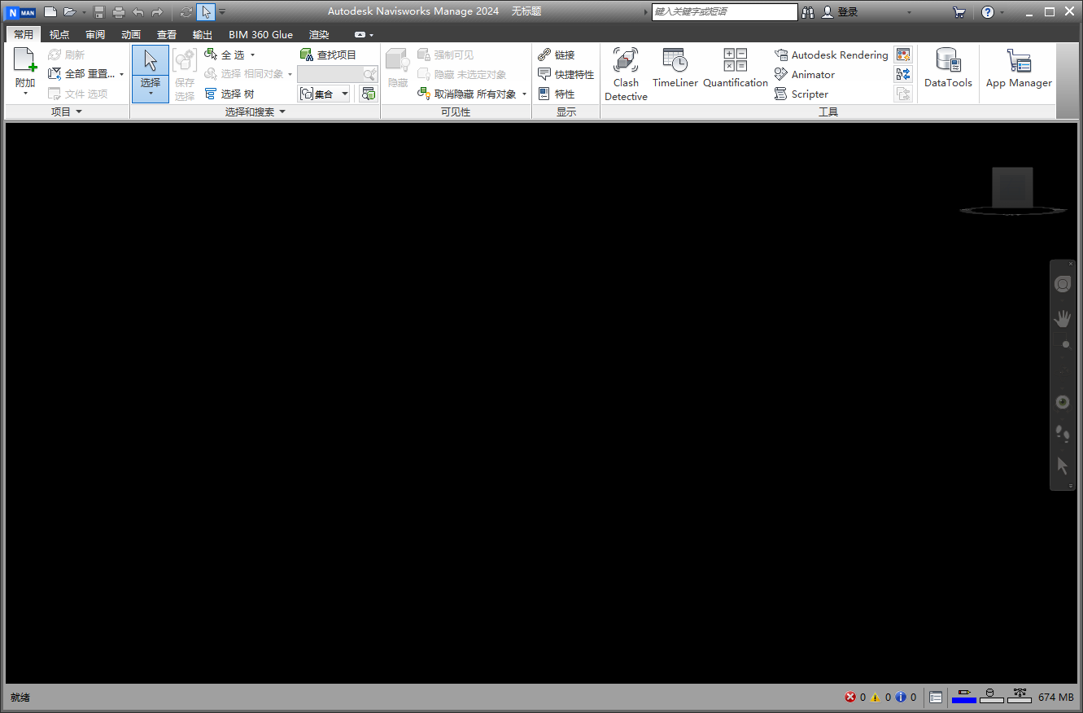Toggle the Properties (特性) window
The image size is (1083, 713).
tap(557, 94)
